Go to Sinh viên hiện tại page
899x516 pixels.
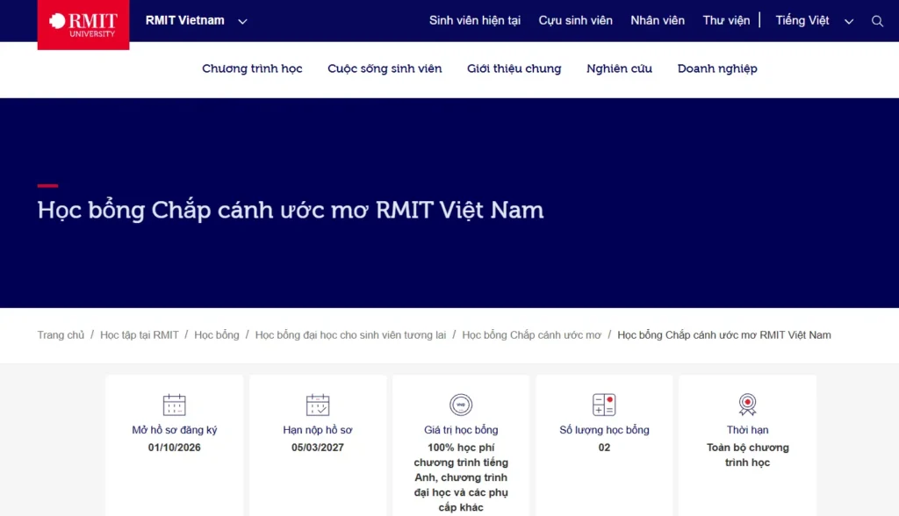click(x=475, y=21)
